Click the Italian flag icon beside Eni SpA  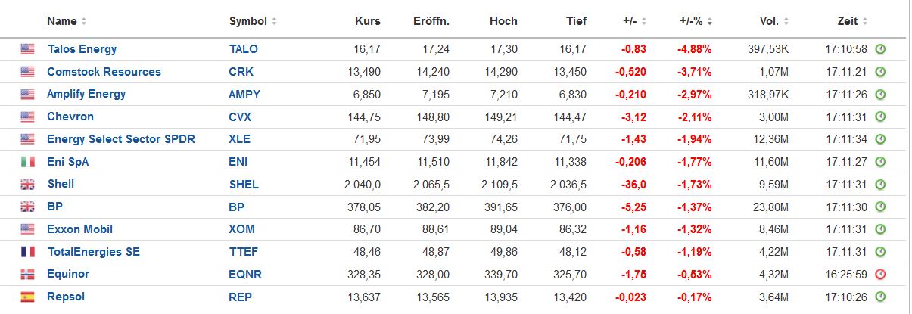point(27,162)
